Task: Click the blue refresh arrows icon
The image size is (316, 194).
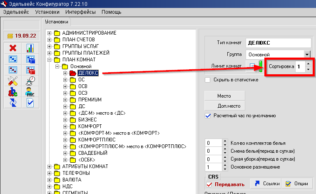Action: pyautogui.click(x=12, y=103)
